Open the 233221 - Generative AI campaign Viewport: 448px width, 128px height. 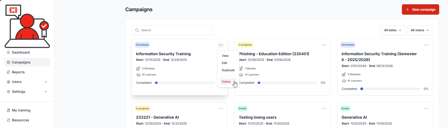pos(157,117)
